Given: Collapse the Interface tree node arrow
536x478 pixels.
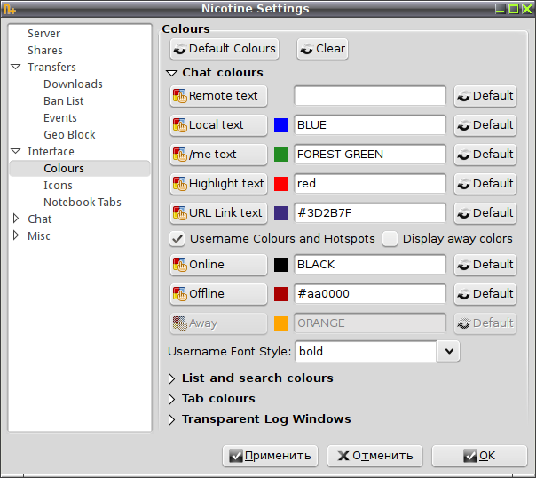Looking at the screenshot, I should 16,151.
